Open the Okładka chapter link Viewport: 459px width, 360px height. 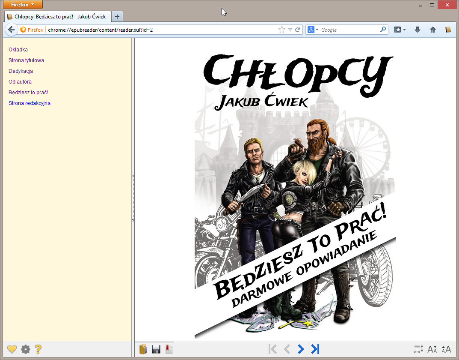18,50
